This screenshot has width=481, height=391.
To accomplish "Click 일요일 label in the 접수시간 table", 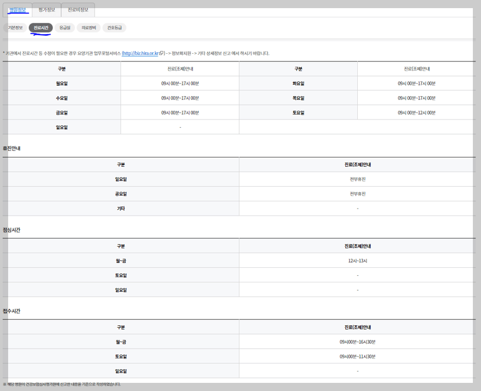I will click(x=121, y=371).
